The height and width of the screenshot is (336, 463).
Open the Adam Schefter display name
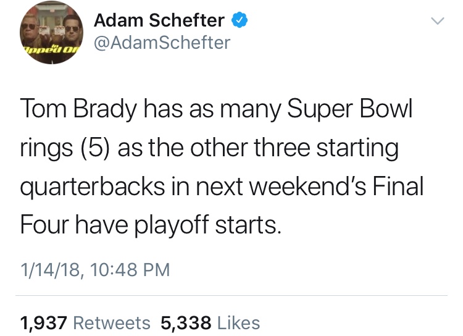pyautogui.click(x=159, y=20)
